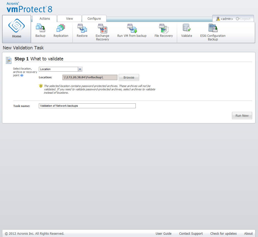
Task: Open the About link
Action: (x=248, y=233)
